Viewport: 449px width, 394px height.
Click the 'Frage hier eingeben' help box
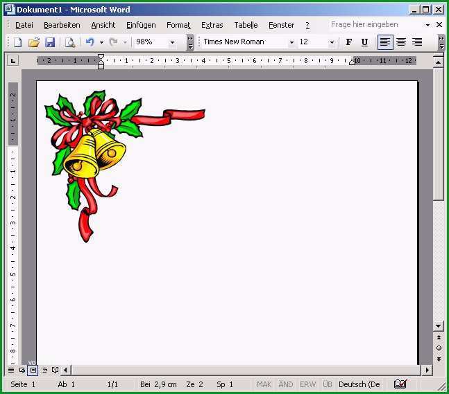pyautogui.click(x=375, y=24)
